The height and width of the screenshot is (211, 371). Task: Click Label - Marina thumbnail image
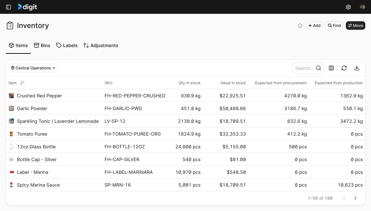pos(11,172)
